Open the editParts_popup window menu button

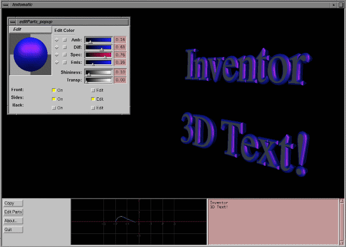(x=12, y=21)
